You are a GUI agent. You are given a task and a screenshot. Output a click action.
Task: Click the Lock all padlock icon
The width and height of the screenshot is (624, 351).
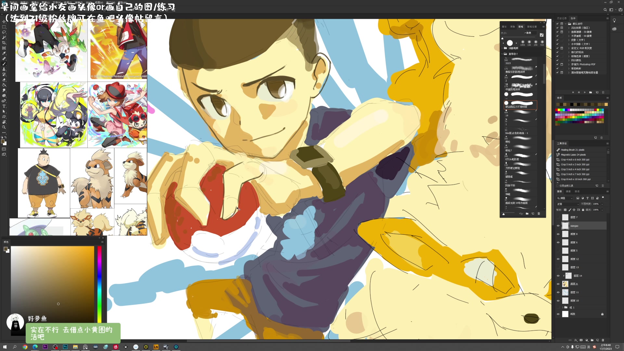[583, 210]
